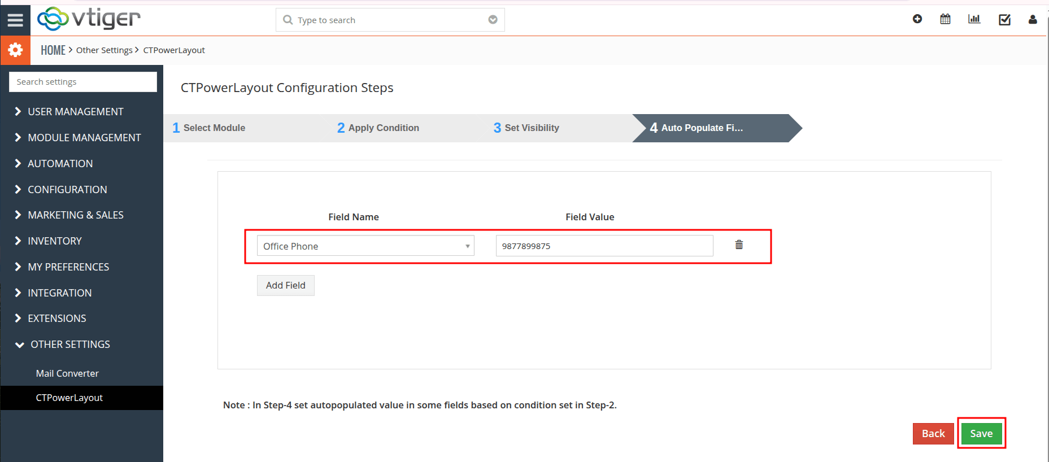Click the vtiger logo
Viewport: 1049px width, 462px height.
tap(89, 19)
